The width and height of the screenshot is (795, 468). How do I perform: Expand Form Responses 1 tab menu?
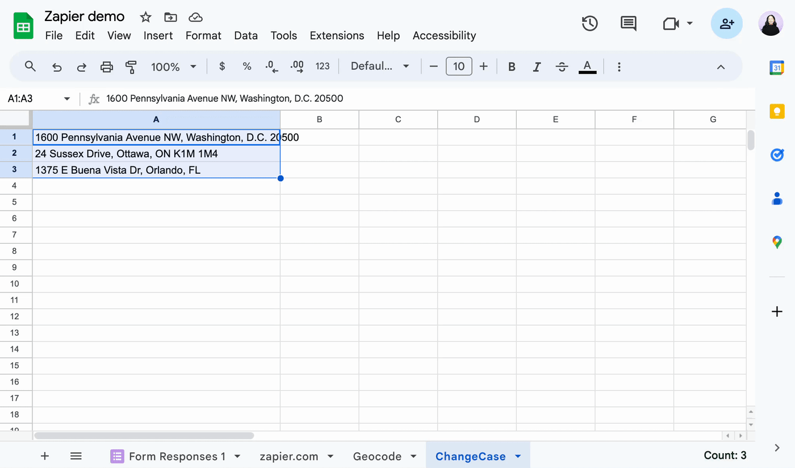[237, 456]
